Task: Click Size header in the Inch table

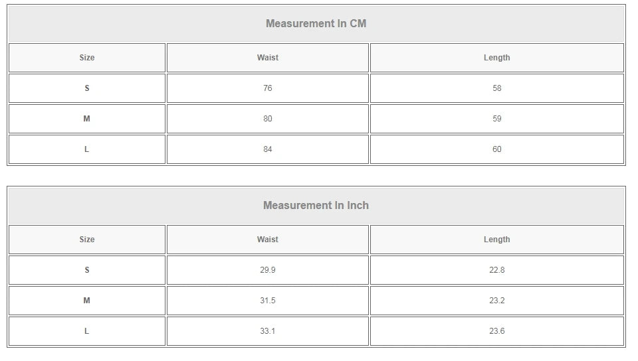Action: [87, 240]
